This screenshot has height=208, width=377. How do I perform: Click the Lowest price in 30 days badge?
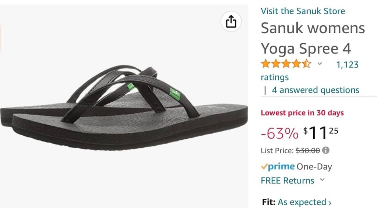coord(302,113)
